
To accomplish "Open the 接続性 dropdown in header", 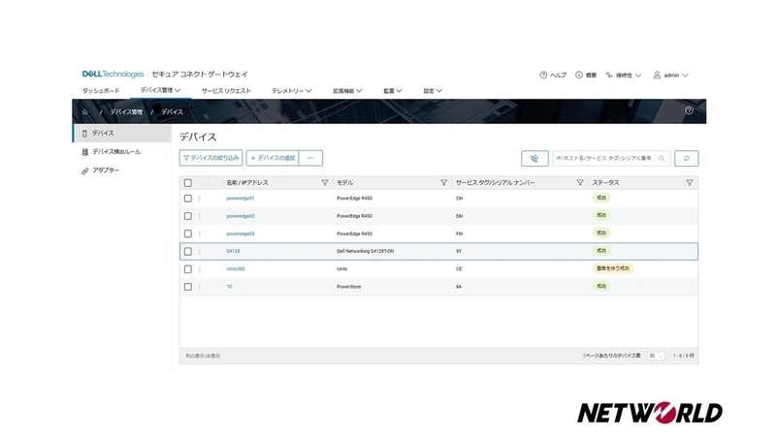I will pyautogui.click(x=624, y=76).
